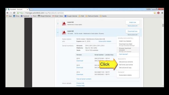The width and height of the screenshot is (169, 95).
Task: Click the Expires Jan 31, 2016 text
Action: click(83, 41)
